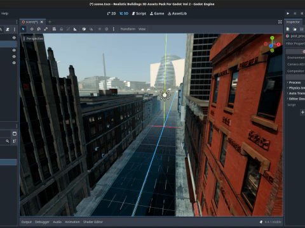Screen dimensions: 305x228
Task: Open the Help menu
Action: point(4,13)
